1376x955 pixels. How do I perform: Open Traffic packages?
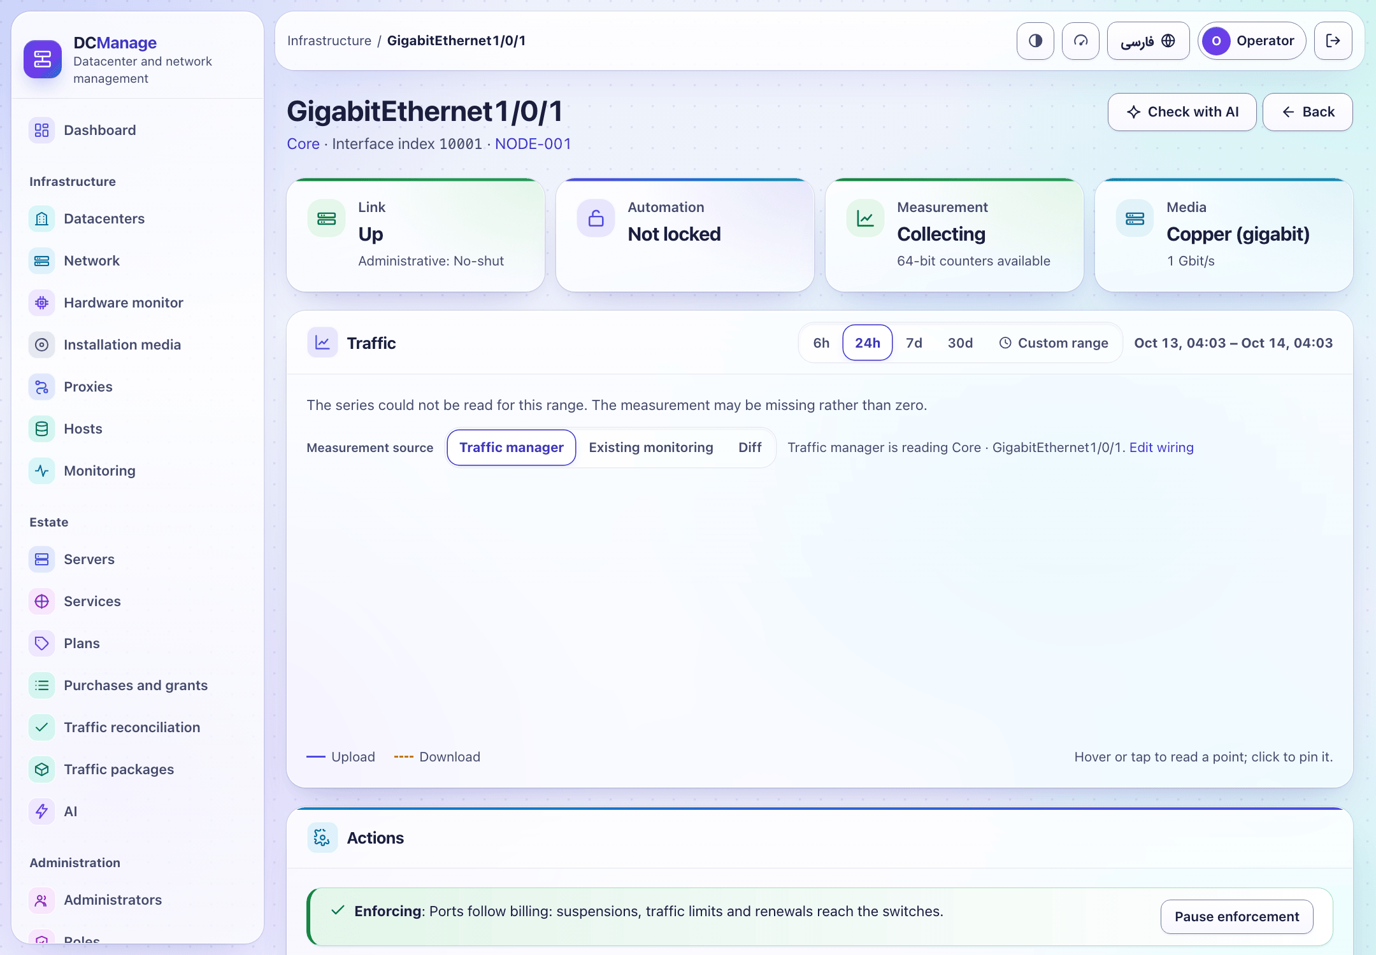coord(138,769)
